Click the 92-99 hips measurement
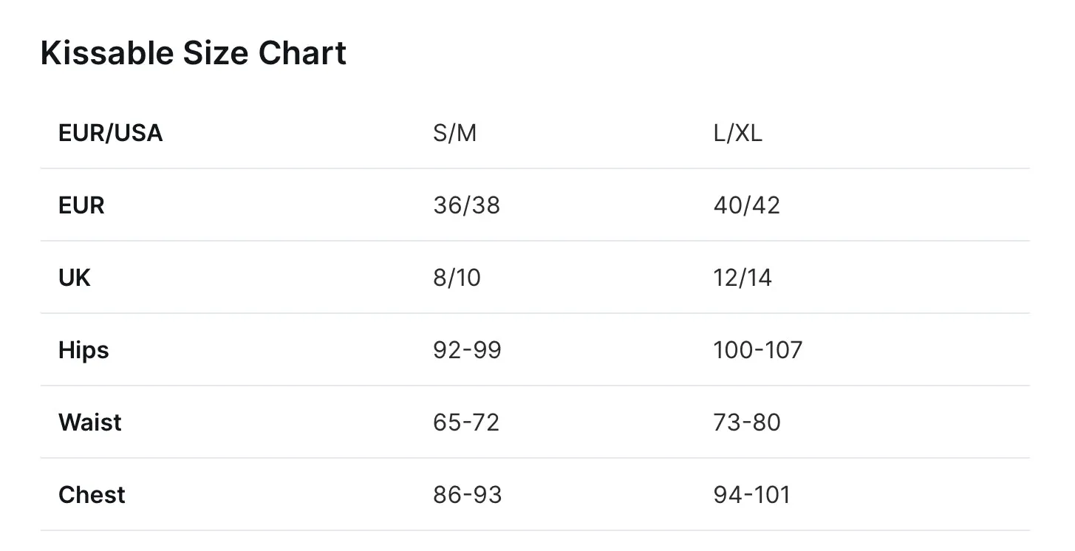1075x551 pixels. (468, 350)
